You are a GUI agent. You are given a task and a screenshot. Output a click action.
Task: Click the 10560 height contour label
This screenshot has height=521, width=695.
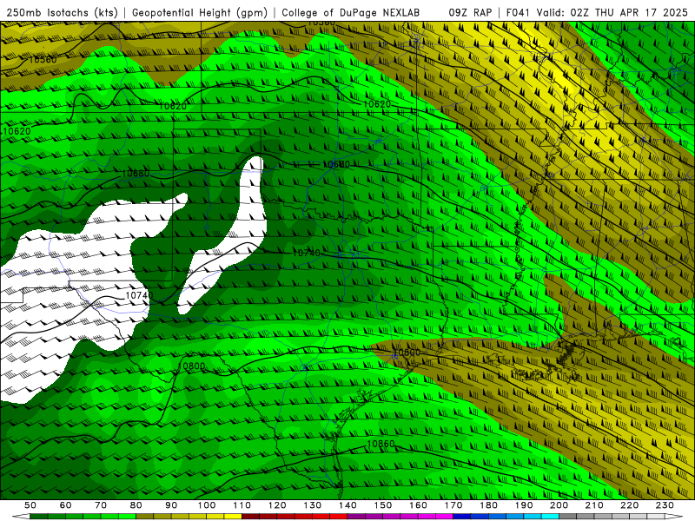43,59
